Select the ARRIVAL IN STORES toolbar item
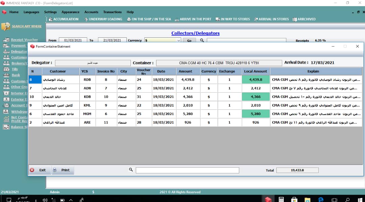 tap(271, 19)
